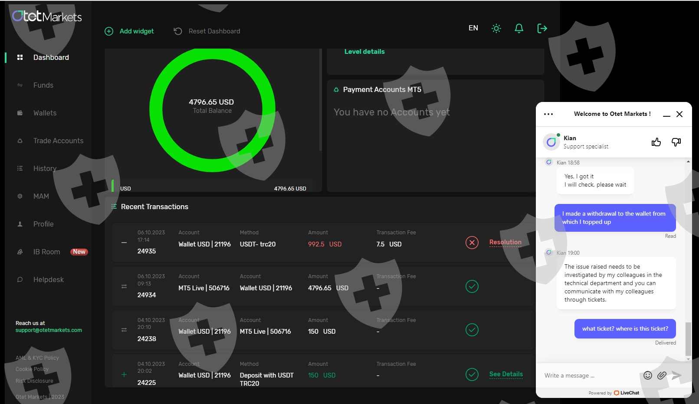Image resolution: width=699 pixels, height=404 pixels.
Task: Open the notifications bell
Action: 519,29
